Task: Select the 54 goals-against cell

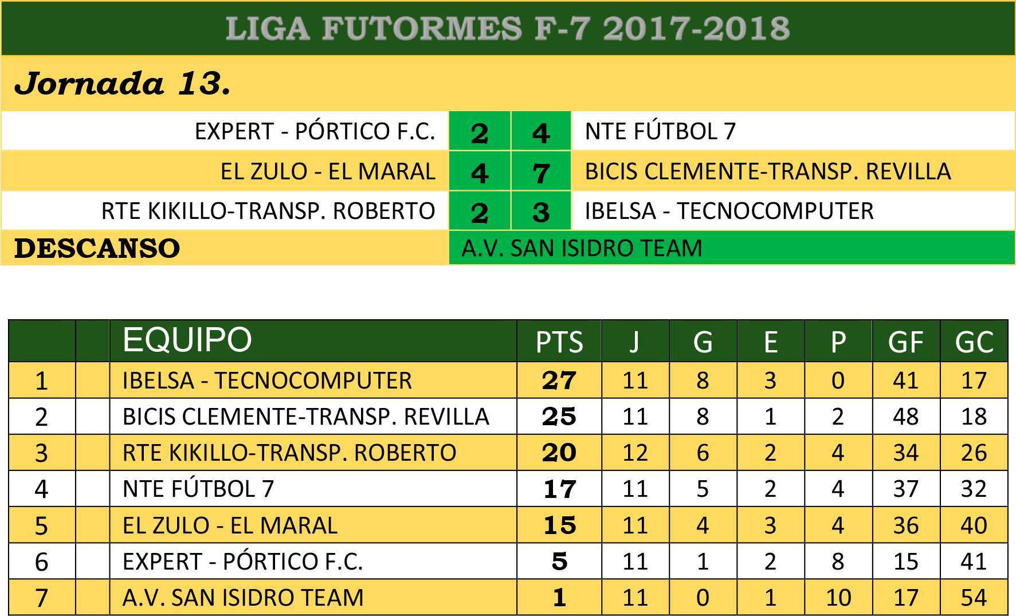Action: (974, 598)
